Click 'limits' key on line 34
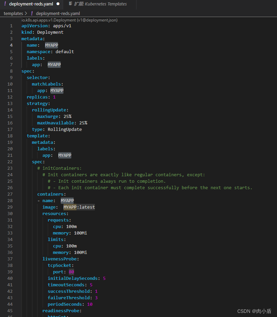The image size is (277, 317). point(56,239)
